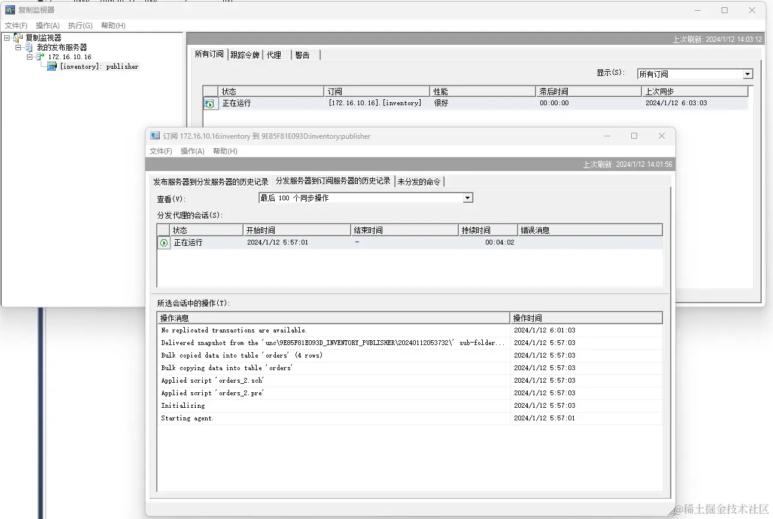Screen dimensions: 773x519
Task: Click the 操作时间 column header
Action: point(587,318)
